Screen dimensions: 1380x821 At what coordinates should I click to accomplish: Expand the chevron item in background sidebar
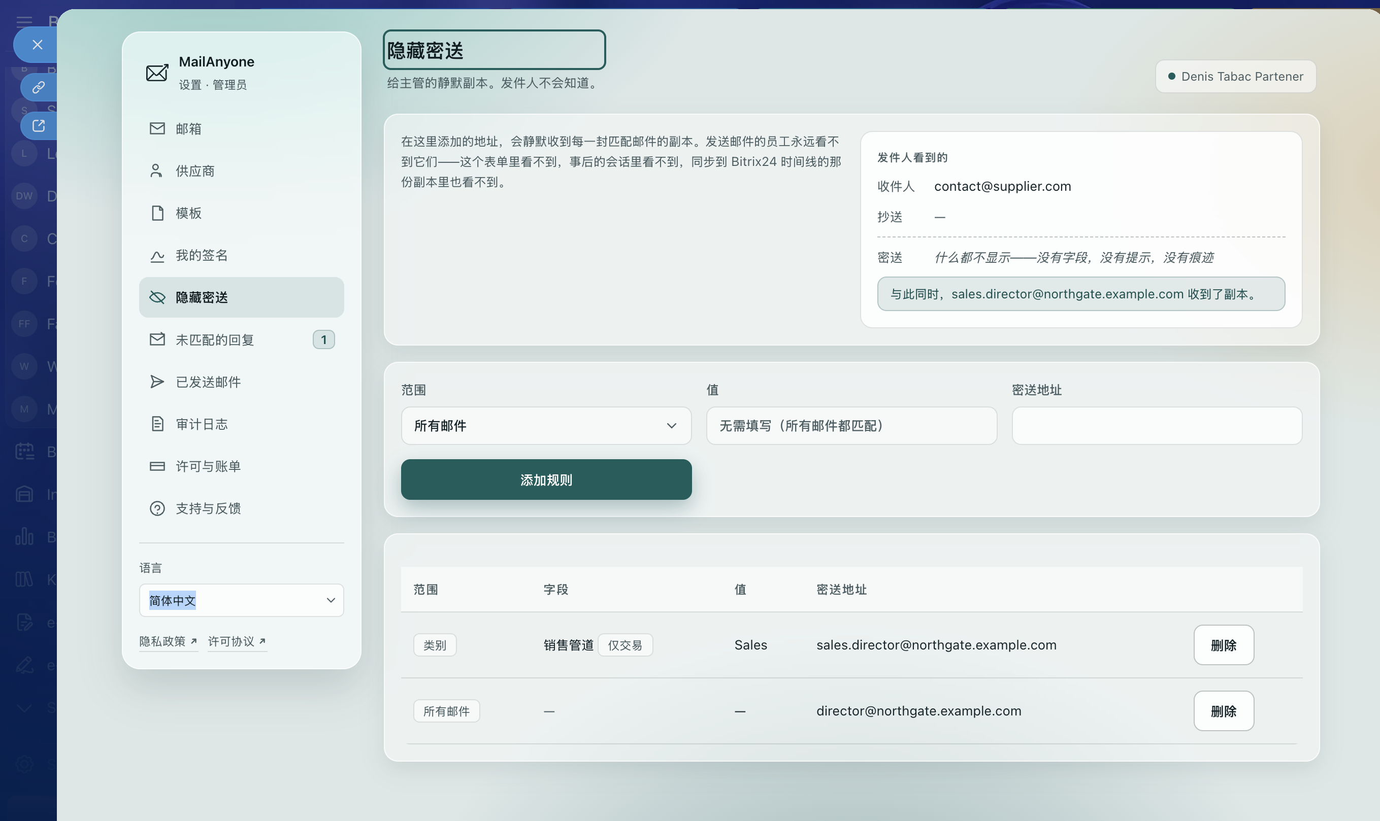point(24,707)
